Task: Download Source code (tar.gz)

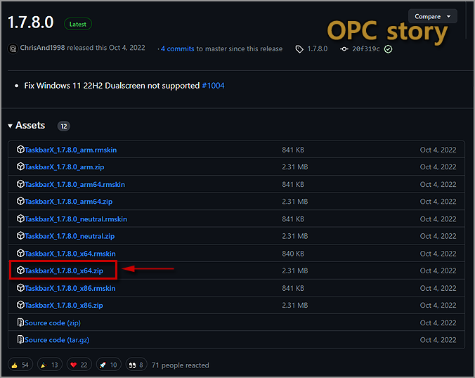Action: pos(57,340)
